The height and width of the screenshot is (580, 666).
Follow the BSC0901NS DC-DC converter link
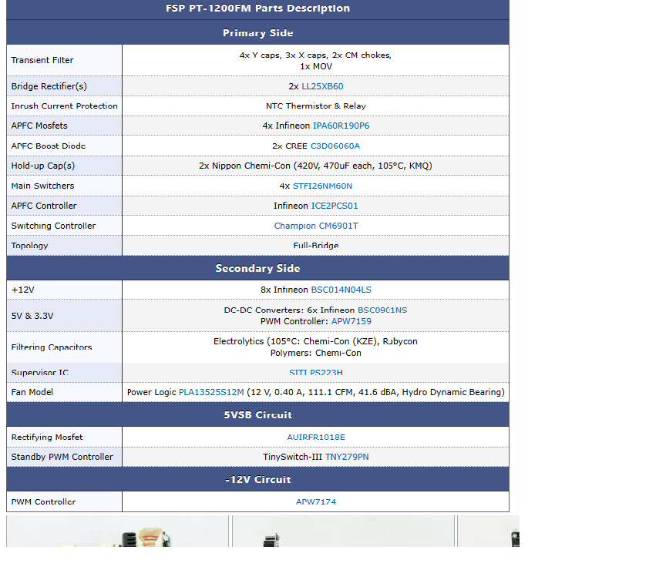pos(382,310)
